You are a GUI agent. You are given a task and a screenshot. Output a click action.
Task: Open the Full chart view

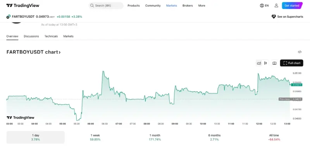[x=291, y=63]
